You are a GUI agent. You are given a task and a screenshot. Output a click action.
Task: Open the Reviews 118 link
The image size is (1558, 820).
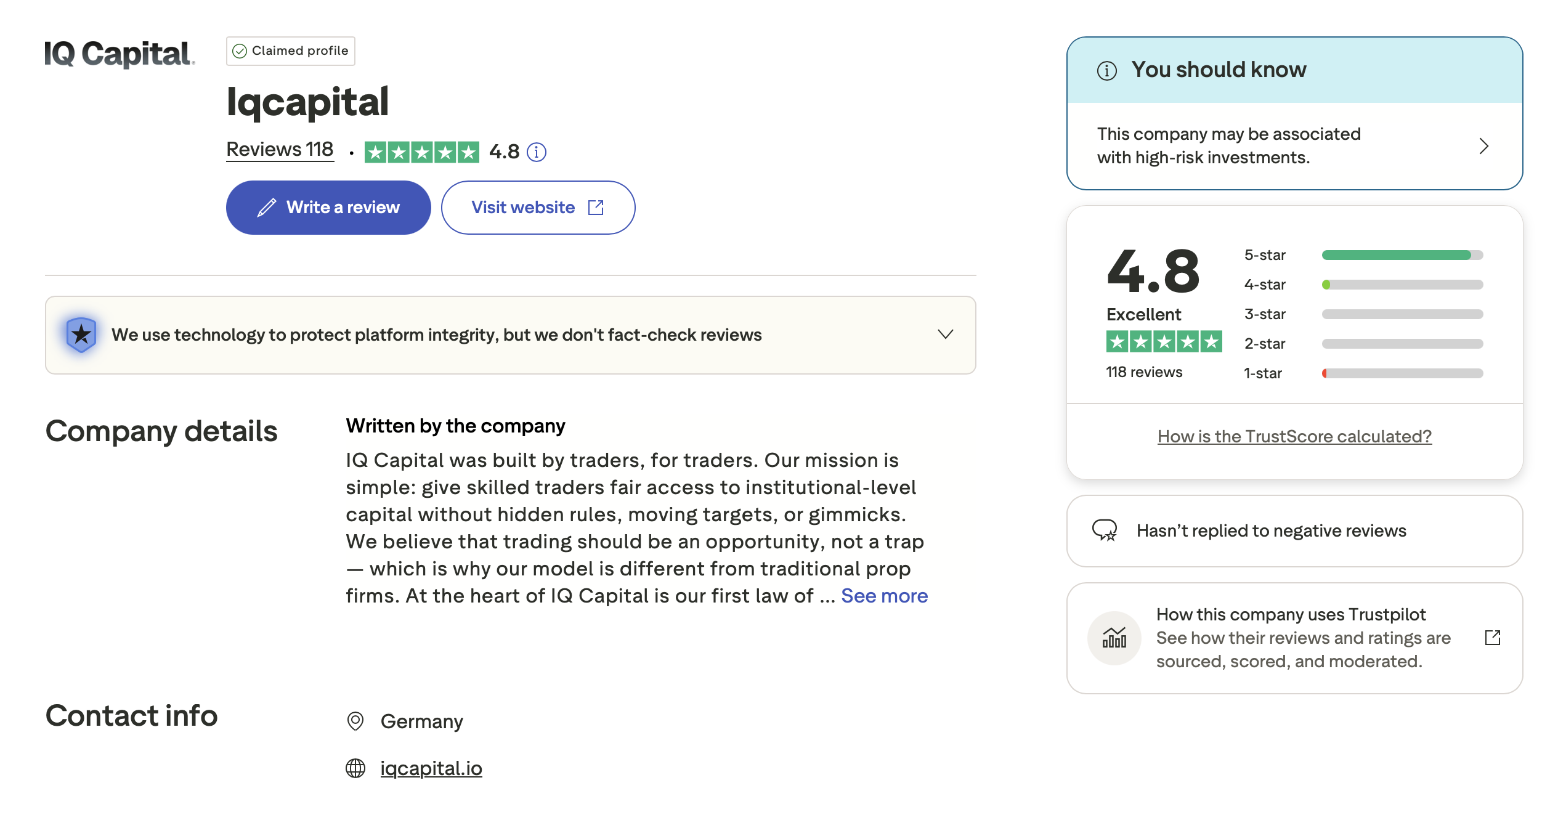click(x=280, y=148)
